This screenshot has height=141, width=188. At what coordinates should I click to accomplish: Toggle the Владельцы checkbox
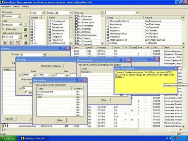coord(3,29)
